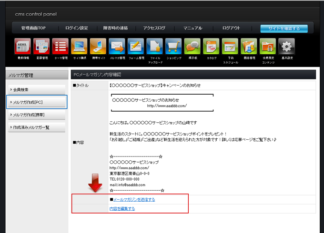Image resolution: width=324 pixels, height=233 pixels.
Task: Open the 携帯サイト mobile site icon
Action: coord(98,47)
